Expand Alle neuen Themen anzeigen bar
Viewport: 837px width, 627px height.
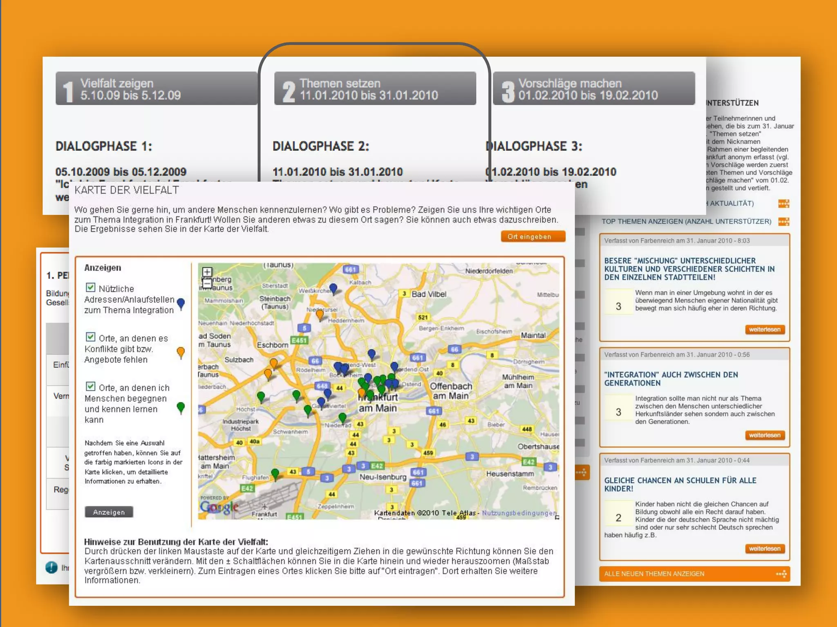tap(654, 574)
